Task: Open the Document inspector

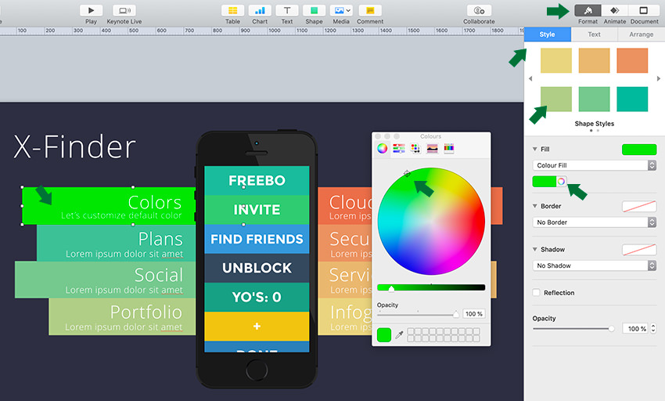Action: pyautogui.click(x=644, y=11)
